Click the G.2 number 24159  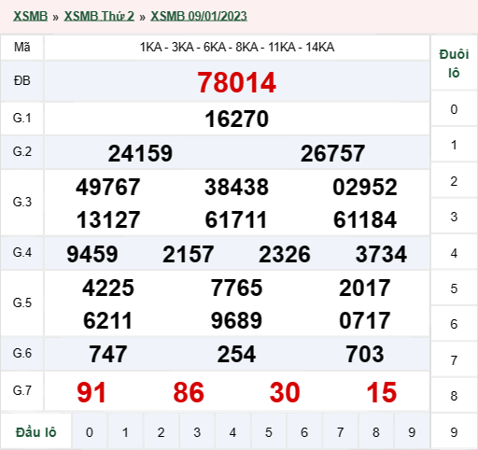[140, 153]
